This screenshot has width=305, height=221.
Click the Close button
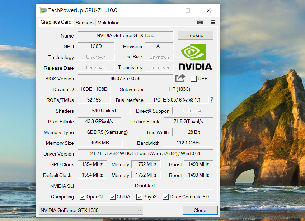click(x=200, y=210)
